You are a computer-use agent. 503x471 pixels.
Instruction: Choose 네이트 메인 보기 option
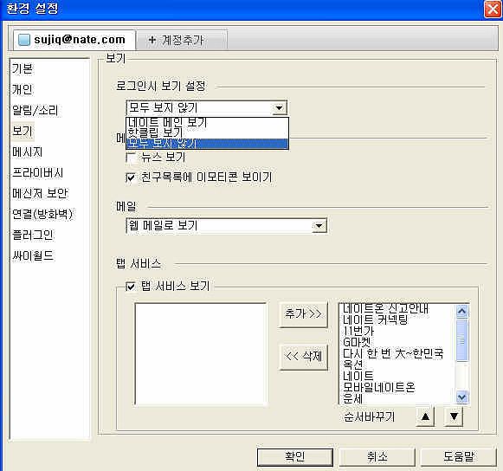pos(207,122)
